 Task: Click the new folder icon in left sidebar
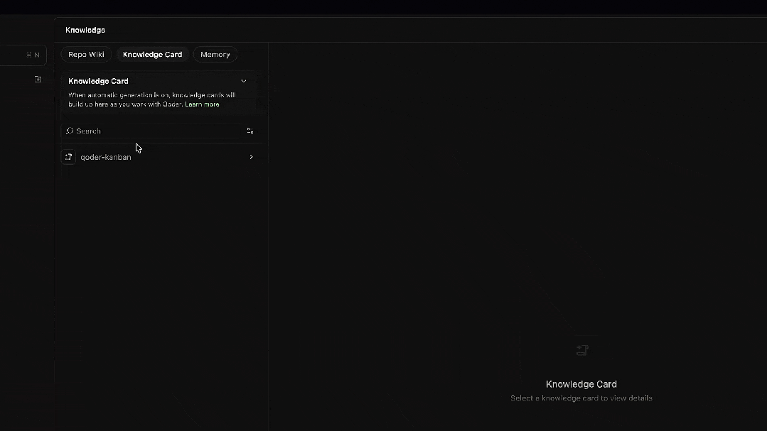tap(38, 79)
